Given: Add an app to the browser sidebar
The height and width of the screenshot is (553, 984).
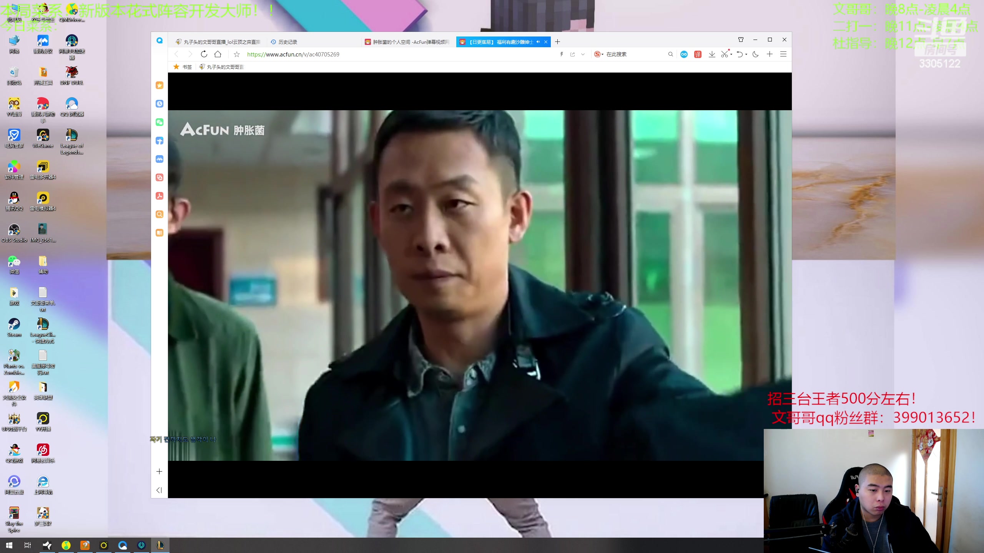Looking at the screenshot, I should (160, 472).
